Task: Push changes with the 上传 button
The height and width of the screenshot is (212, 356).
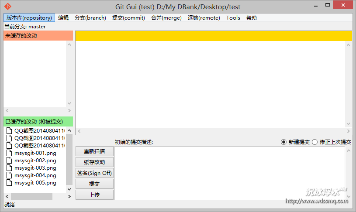Action: (94, 195)
